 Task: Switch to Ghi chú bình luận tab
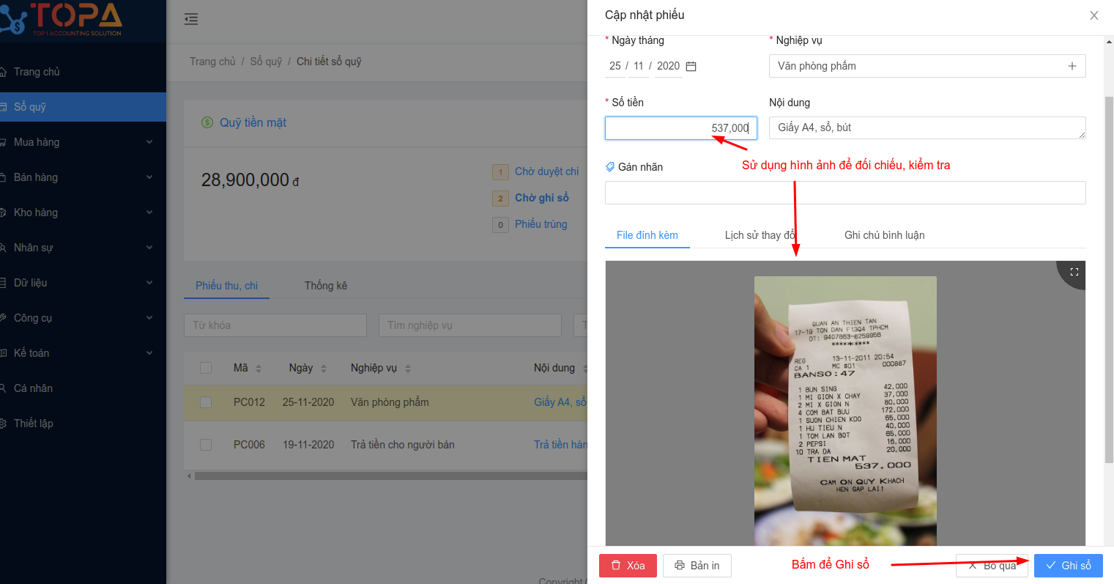pyautogui.click(x=884, y=235)
